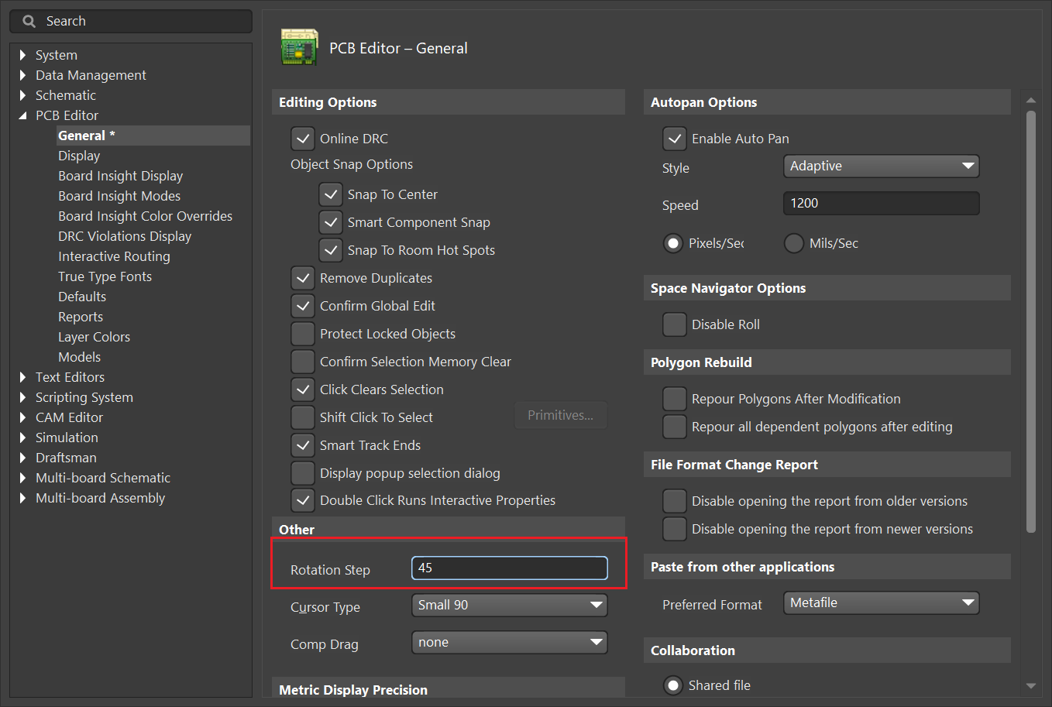Screen dimensions: 1052x707
Task: Enable Confirm Selection Memory Clear
Action: click(x=302, y=362)
